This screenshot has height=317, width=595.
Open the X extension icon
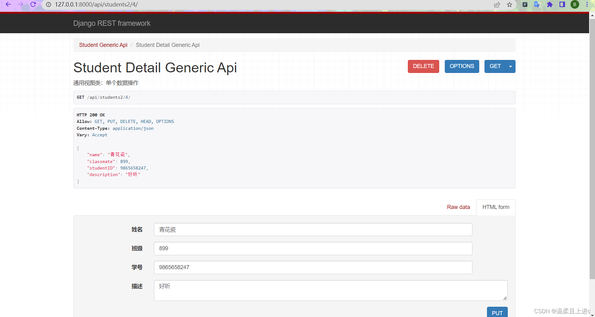tap(525, 5)
